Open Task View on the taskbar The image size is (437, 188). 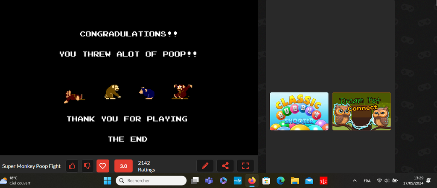click(x=195, y=181)
